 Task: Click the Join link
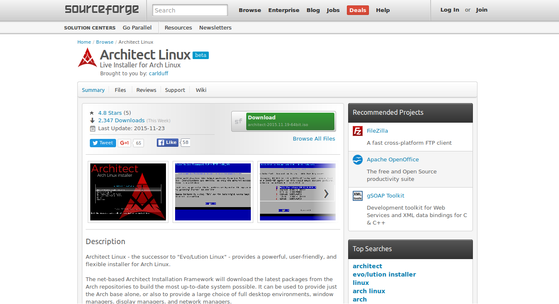(x=482, y=10)
